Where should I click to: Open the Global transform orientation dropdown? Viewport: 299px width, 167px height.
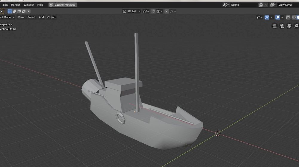pos(132,11)
